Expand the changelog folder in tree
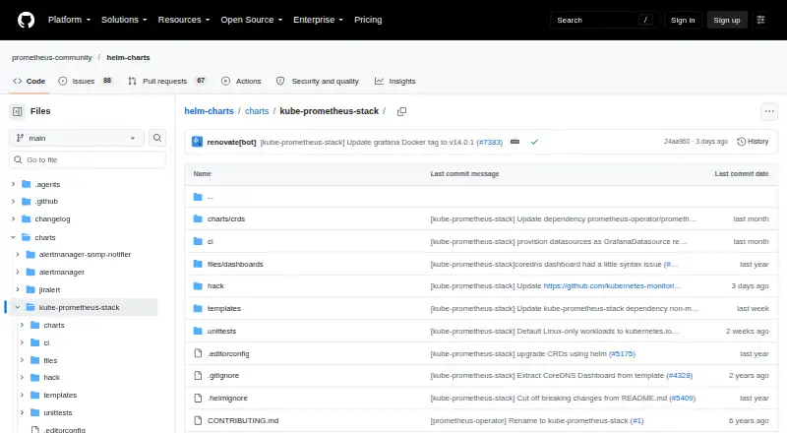 pos(13,219)
